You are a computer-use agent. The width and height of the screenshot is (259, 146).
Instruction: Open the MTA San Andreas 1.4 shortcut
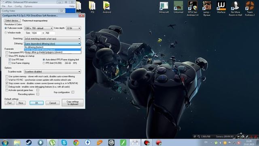(x=193, y=8)
